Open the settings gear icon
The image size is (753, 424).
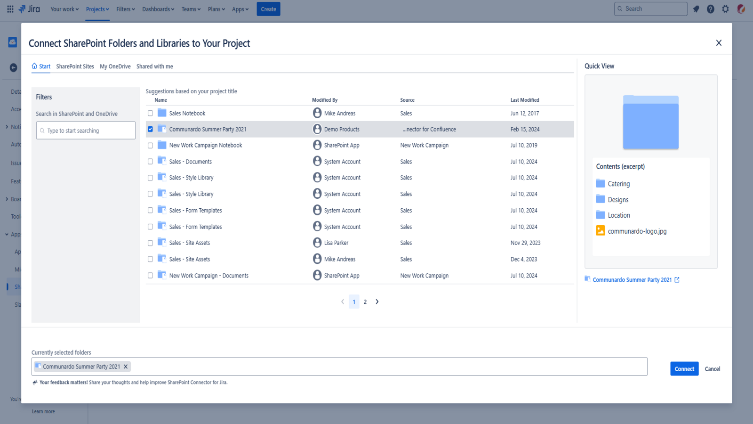(725, 9)
